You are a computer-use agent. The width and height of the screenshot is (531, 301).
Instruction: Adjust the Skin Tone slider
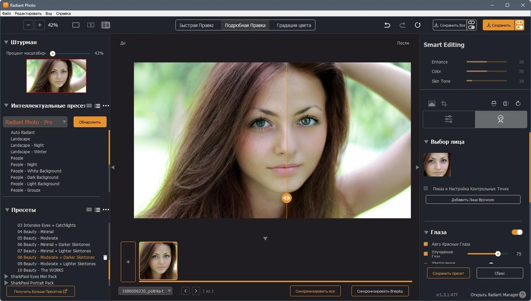(487, 81)
